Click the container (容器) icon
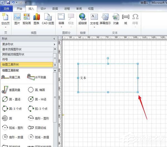This screenshot has height=147, width=167. pos(61,17)
